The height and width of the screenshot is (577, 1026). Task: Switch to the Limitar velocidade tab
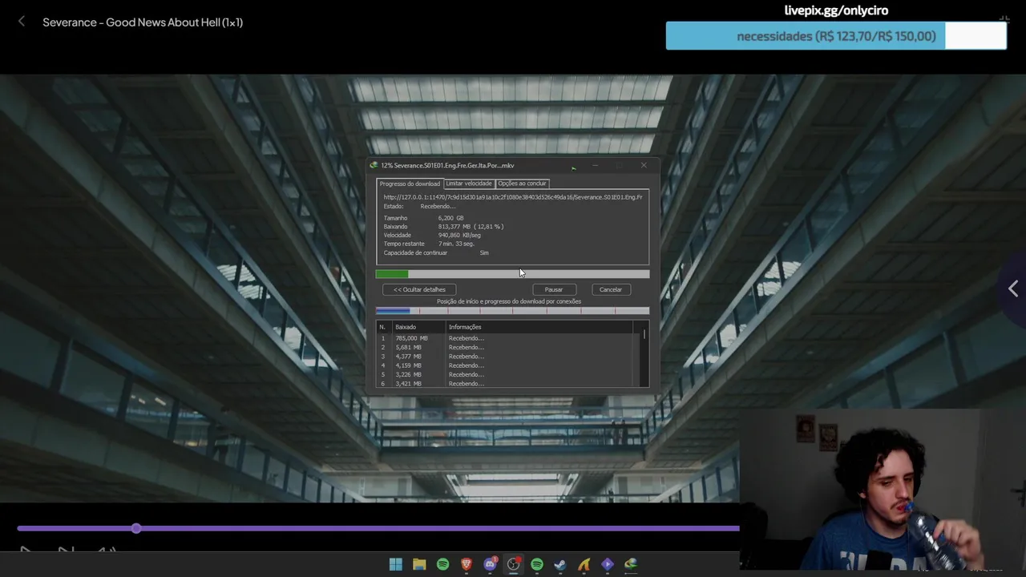(469, 184)
